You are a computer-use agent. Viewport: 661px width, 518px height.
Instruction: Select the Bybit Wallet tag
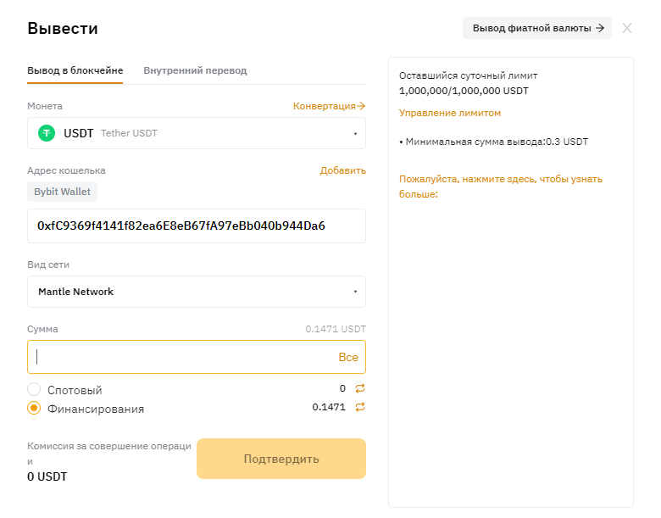pyautogui.click(x=62, y=192)
